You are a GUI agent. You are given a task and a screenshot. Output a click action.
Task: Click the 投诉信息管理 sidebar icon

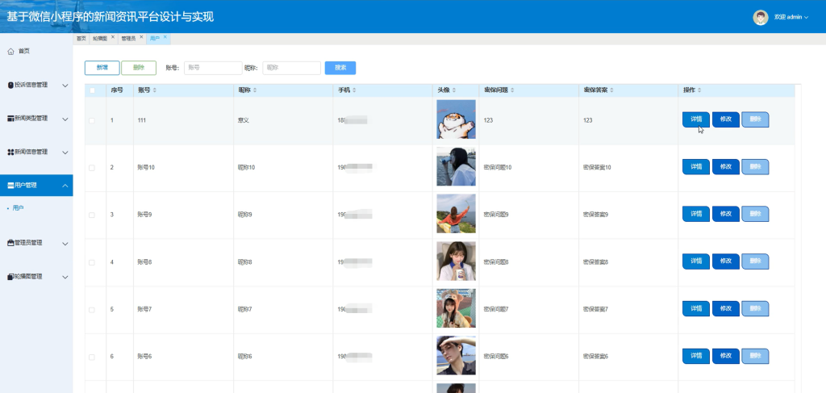tap(10, 85)
